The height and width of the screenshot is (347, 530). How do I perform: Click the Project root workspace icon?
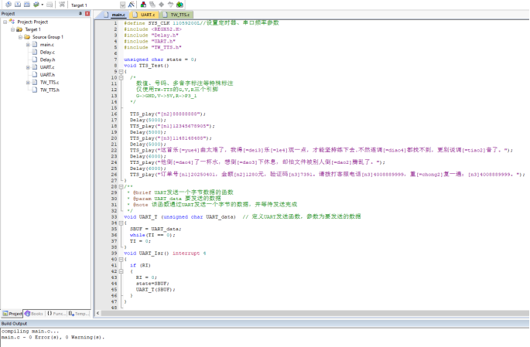pos(12,22)
